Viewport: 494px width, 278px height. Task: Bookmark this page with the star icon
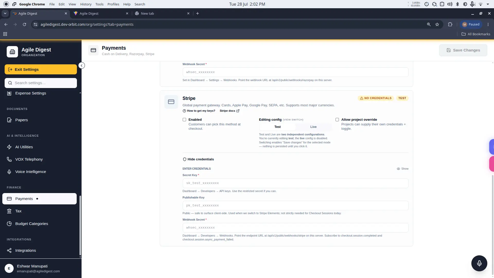pos(437,24)
